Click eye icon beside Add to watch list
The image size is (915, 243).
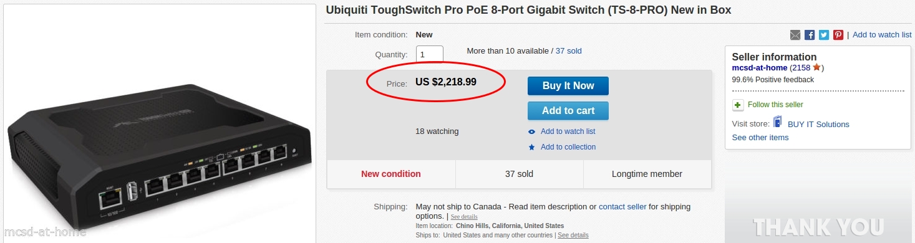[531, 131]
